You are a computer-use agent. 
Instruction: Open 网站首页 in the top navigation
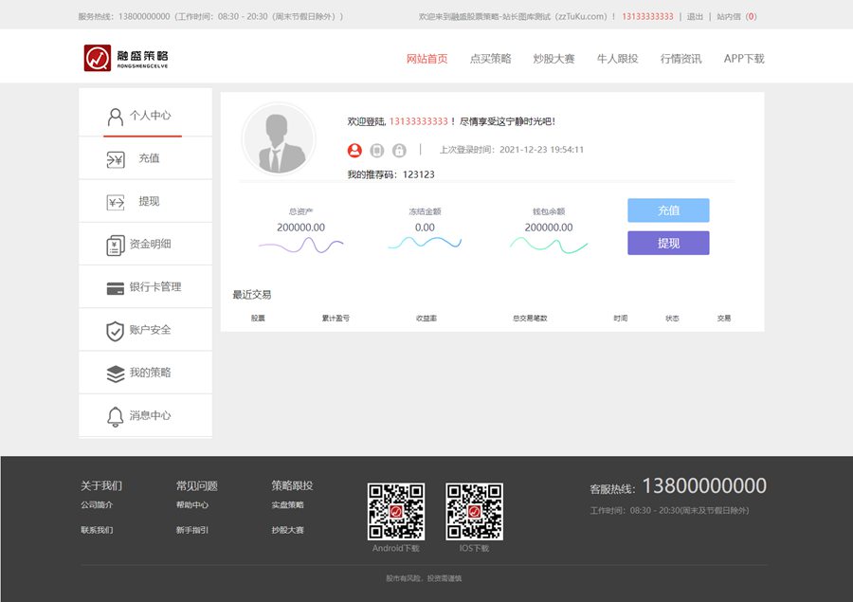click(426, 59)
